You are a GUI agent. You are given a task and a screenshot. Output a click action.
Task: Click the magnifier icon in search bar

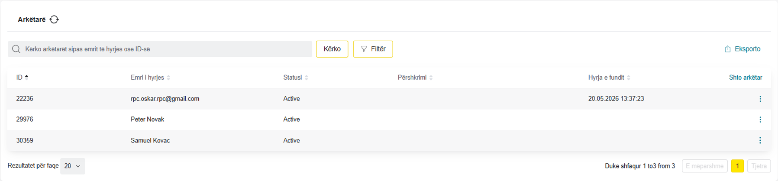click(16, 49)
